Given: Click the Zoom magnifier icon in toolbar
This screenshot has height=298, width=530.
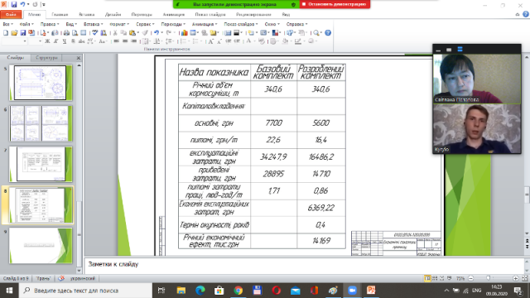Looking at the screenshot, I should [x=316, y=33].
